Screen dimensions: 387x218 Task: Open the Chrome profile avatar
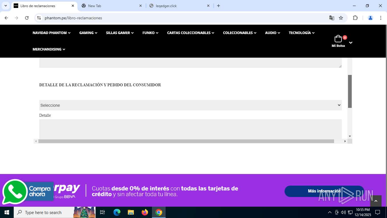coord(370,18)
